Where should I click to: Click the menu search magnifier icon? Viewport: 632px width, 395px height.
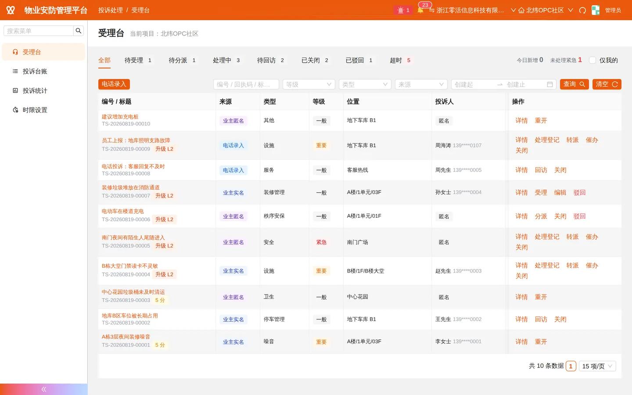tap(79, 31)
